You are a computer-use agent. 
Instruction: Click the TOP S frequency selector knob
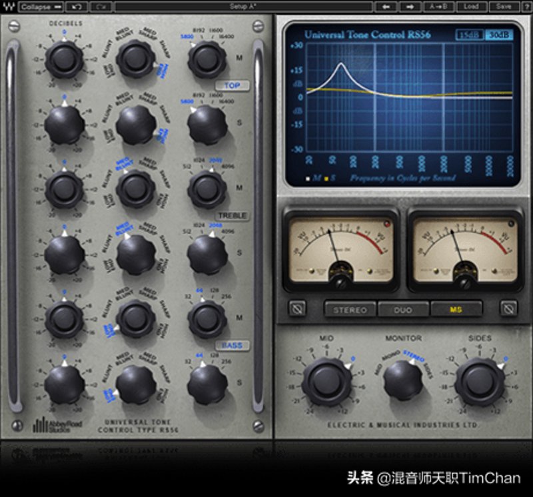point(207,124)
